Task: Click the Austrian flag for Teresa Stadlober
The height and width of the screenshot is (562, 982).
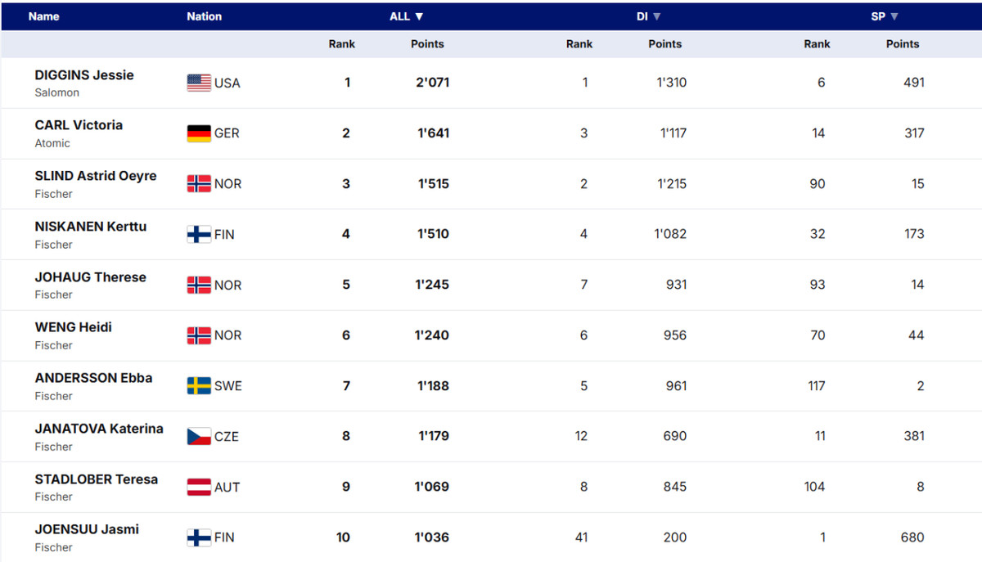Action: pyautogui.click(x=199, y=488)
